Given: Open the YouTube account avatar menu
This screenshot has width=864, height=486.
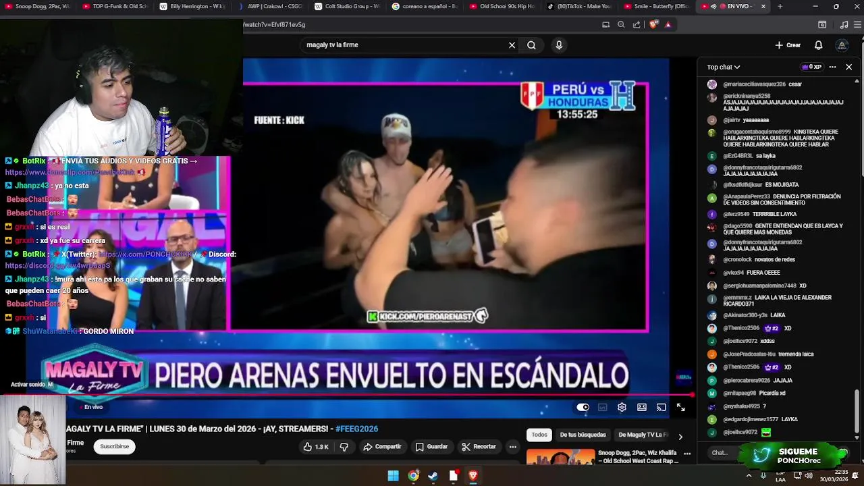Looking at the screenshot, I should [x=842, y=45].
